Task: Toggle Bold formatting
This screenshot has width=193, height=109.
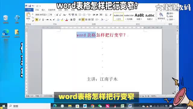Action: tap(36, 20)
